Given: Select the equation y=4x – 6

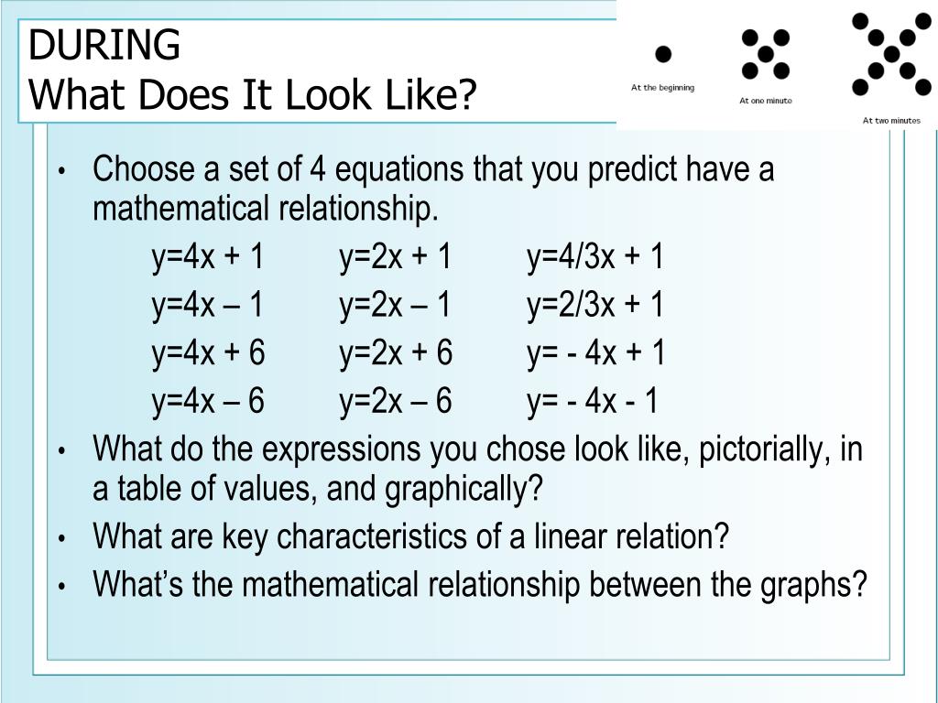Looking at the screenshot, I should [x=208, y=400].
